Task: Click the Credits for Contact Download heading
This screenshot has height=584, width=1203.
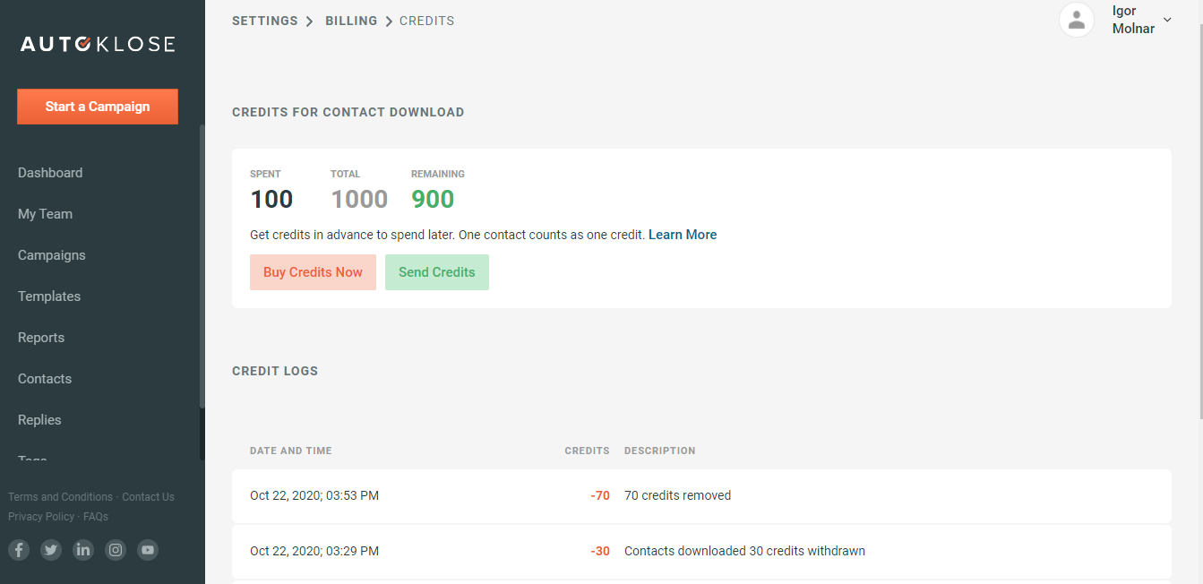Action: [348, 113]
